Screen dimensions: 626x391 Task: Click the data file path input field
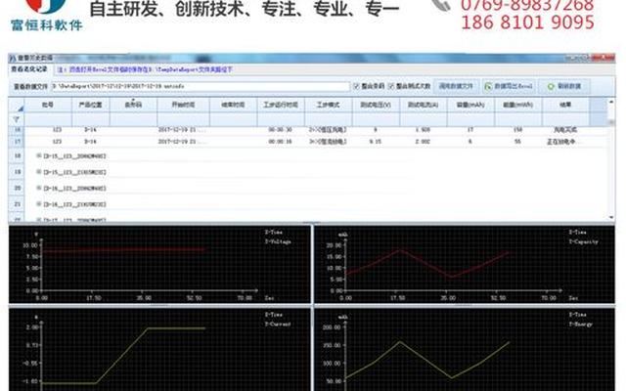(201, 86)
